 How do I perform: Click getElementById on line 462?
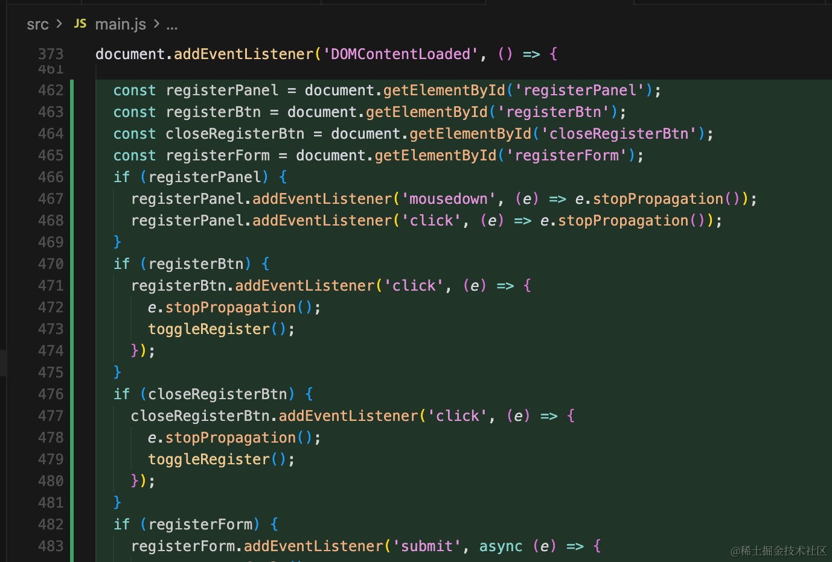click(444, 90)
